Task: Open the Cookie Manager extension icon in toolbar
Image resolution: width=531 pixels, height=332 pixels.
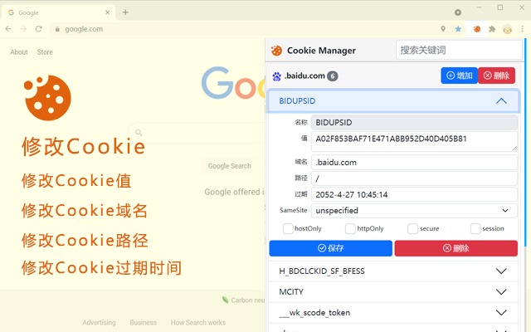Action: [x=477, y=29]
